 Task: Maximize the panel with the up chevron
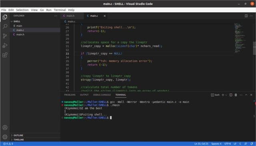[x=246, y=95]
